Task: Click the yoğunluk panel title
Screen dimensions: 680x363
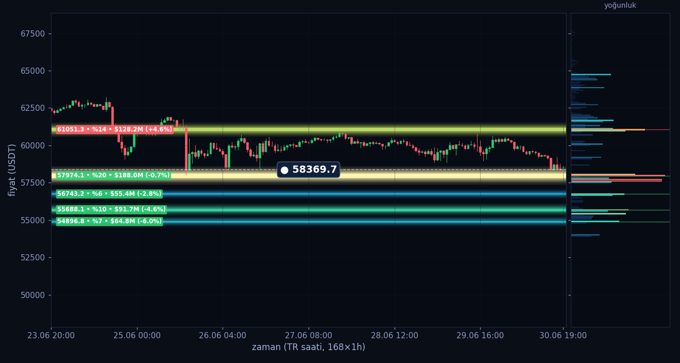Action: [x=620, y=6]
